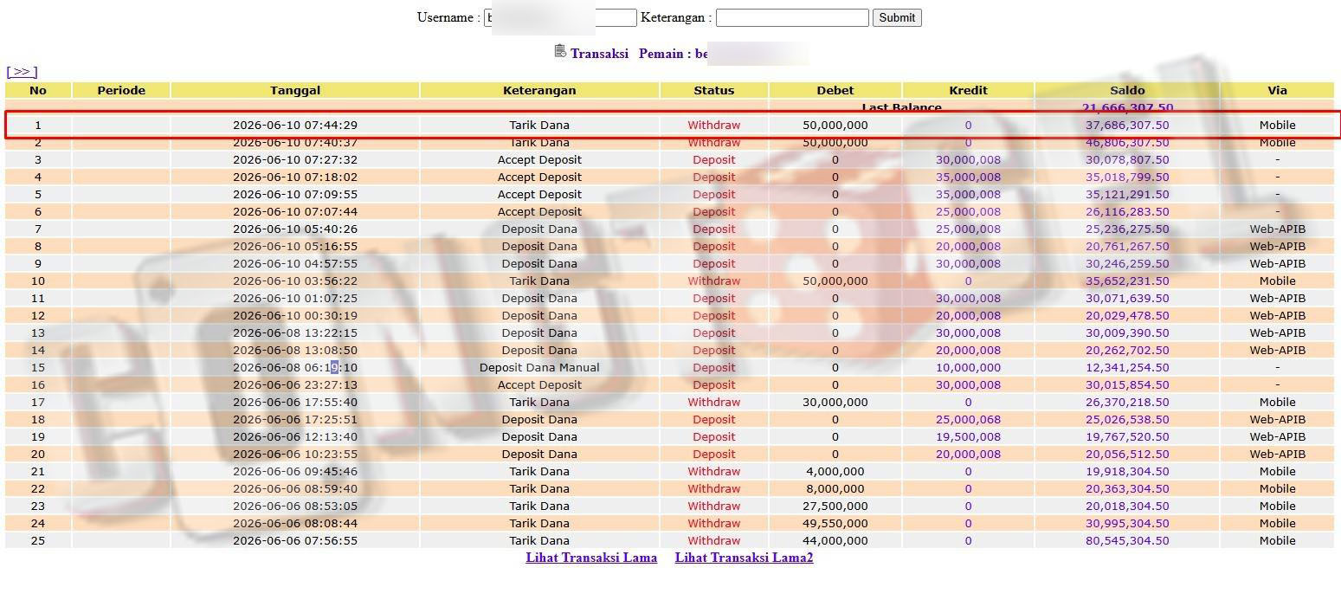Click the Kredit column header
The height and width of the screenshot is (600, 1341).
pyautogui.click(x=968, y=90)
